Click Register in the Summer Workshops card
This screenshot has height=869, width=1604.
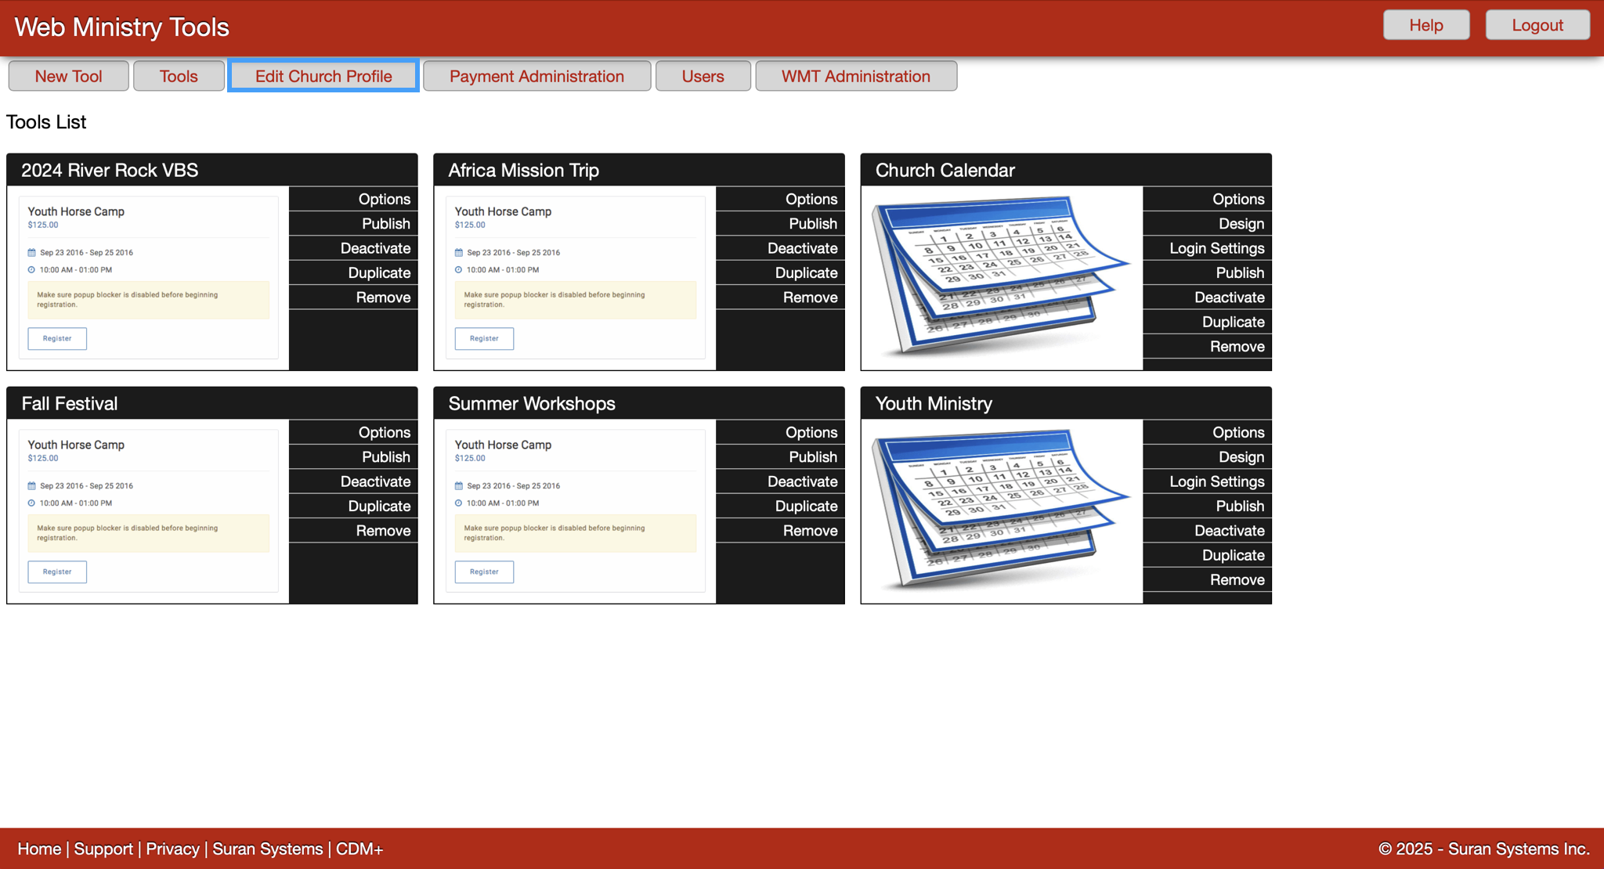tap(483, 572)
